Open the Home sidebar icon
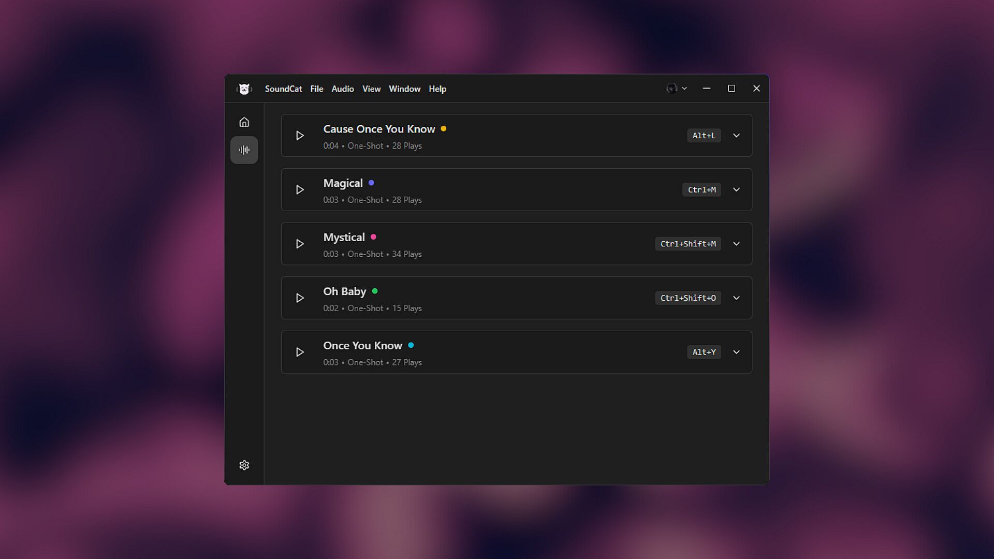The height and width of the screenshot is (559, 994). coord(244,122)
